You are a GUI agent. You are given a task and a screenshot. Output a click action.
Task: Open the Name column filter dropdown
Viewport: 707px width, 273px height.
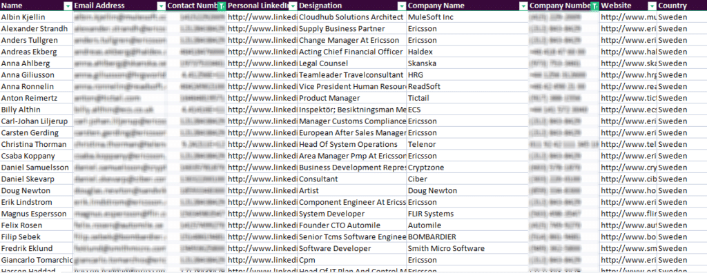click(68, 6)
